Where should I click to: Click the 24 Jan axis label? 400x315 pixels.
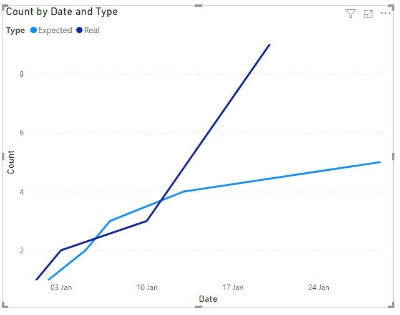tap(319, 288)
